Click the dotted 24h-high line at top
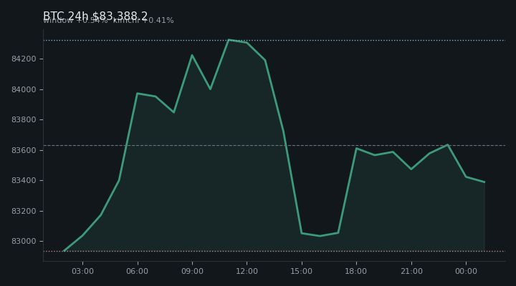 [274, 40]
